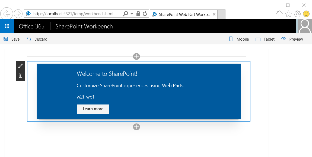
Task: Click the SharePoint site icon in address bar
Action: point(28,14)
